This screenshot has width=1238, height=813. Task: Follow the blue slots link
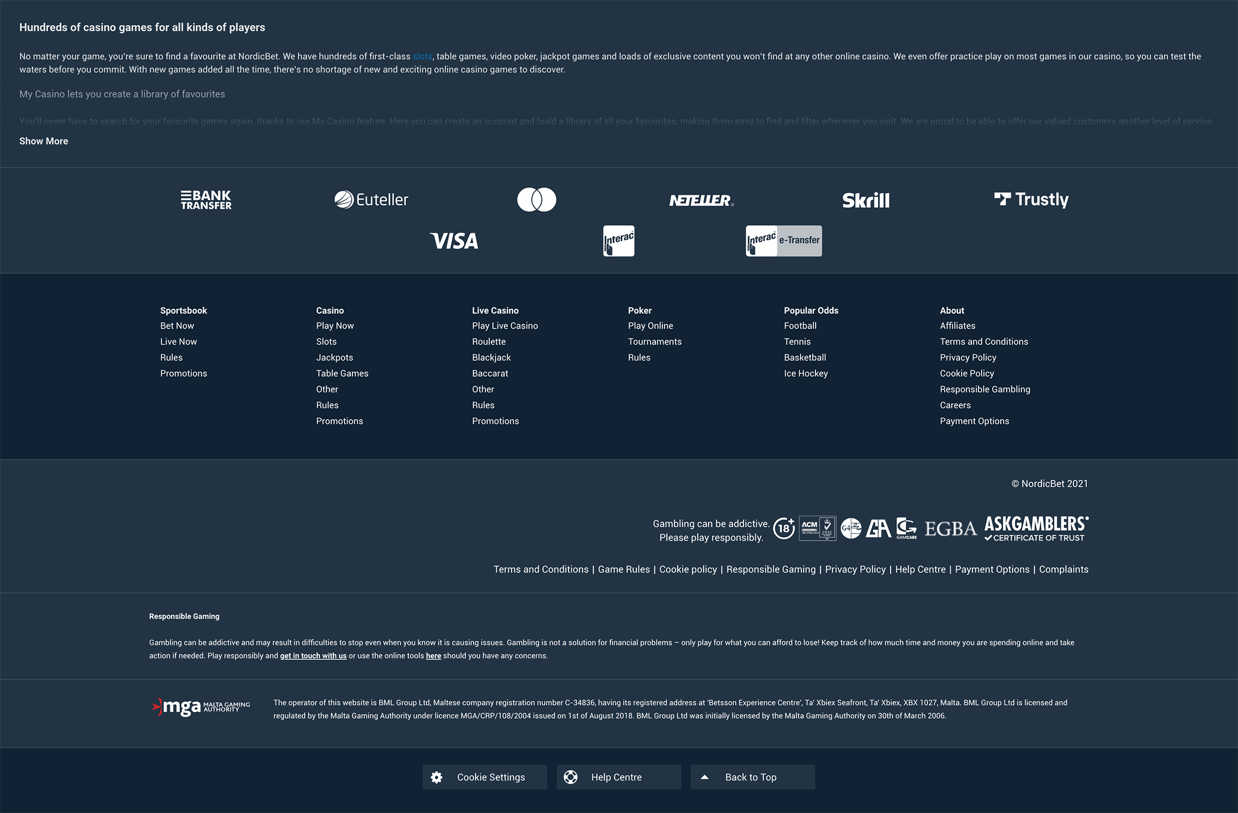point(422,56)
